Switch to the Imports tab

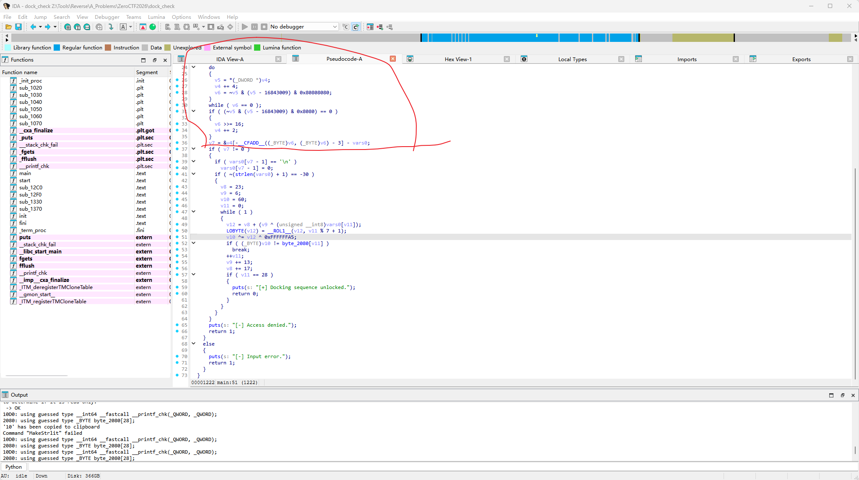tap(687, 59)
